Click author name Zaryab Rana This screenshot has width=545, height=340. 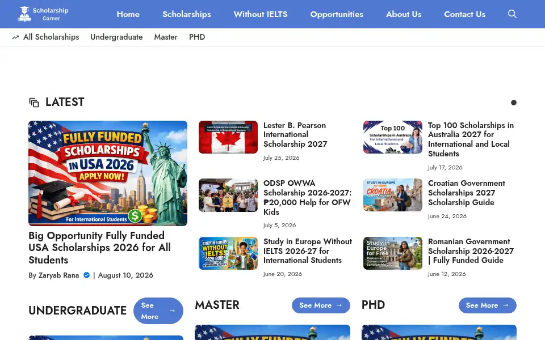click(58, 275)
